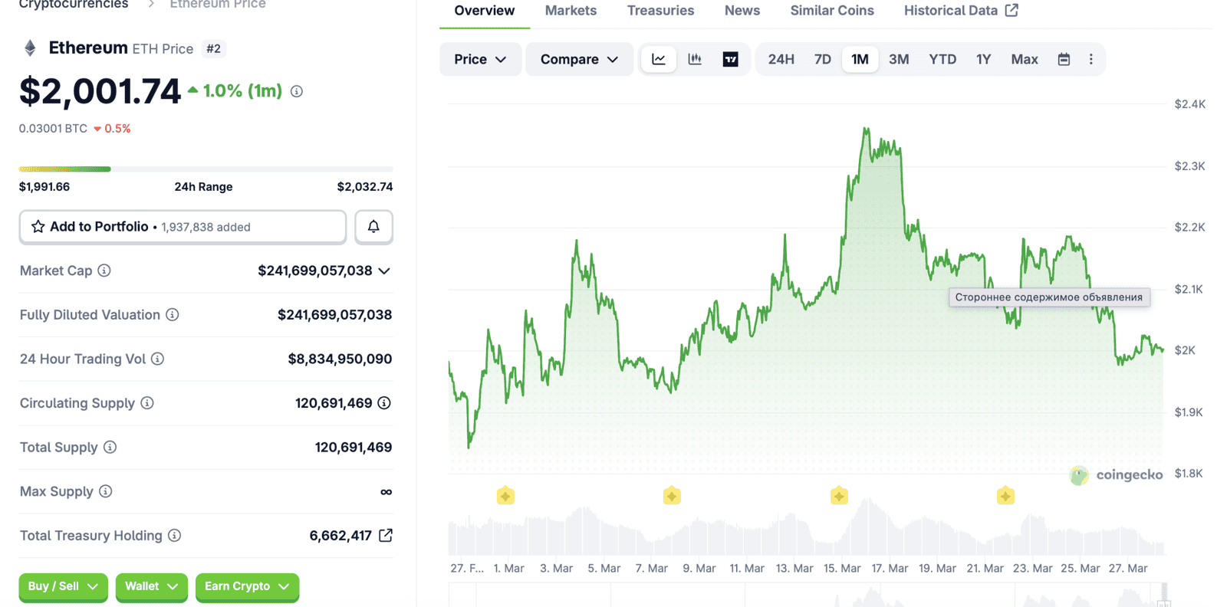
Task: Switch to the Markets tab
Action: click(x=571, y=11)
